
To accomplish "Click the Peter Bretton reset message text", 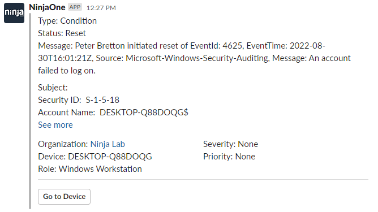I will pyautogui.click(x=194, y=58).
